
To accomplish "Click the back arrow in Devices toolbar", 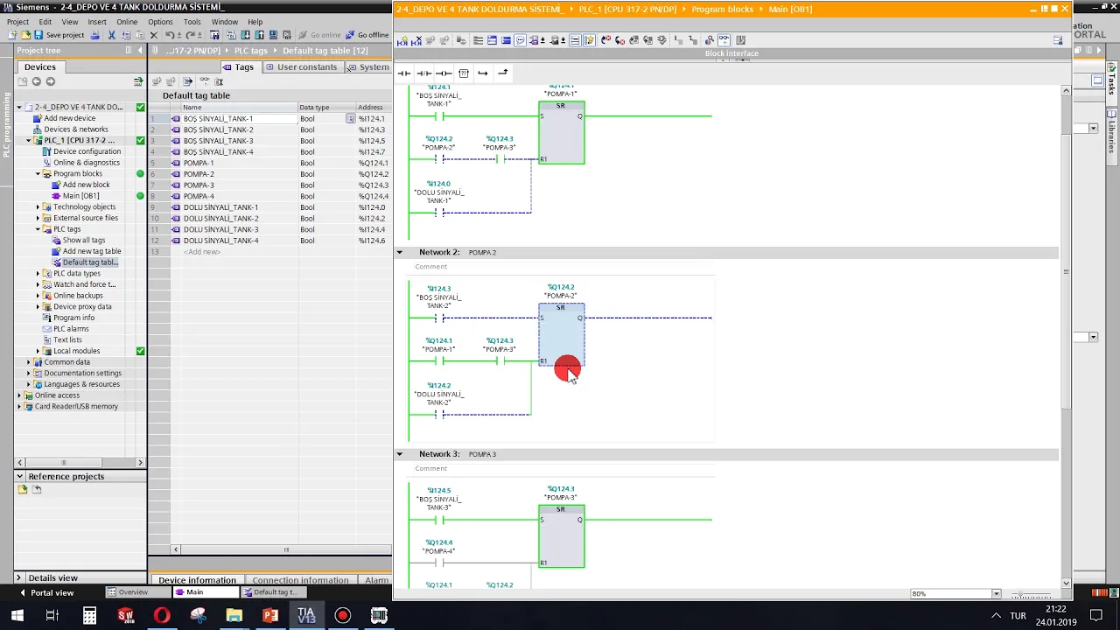I will [x=36, y=81].
